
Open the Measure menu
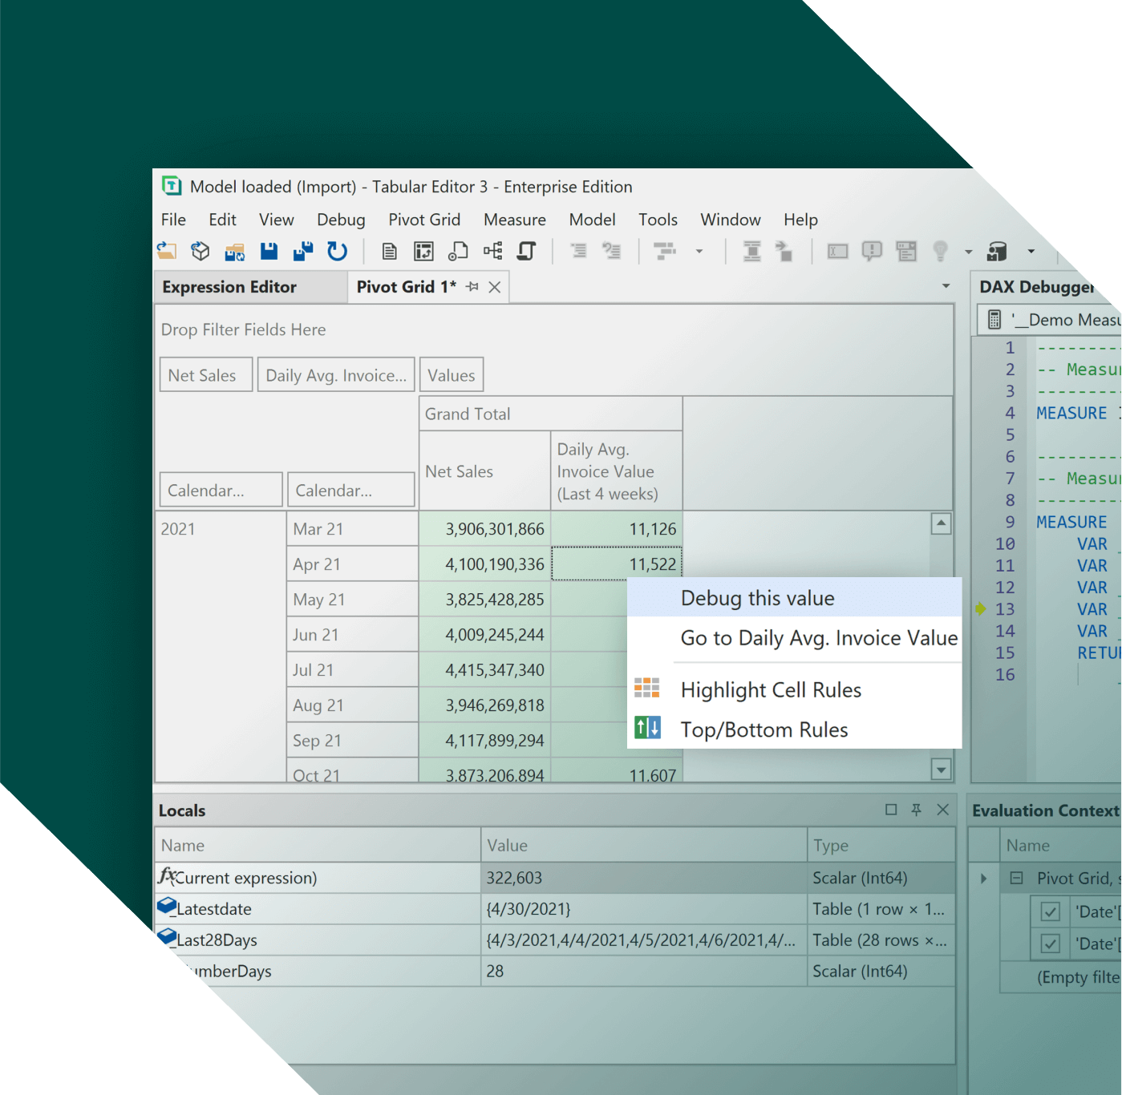[x=515, y=220]
